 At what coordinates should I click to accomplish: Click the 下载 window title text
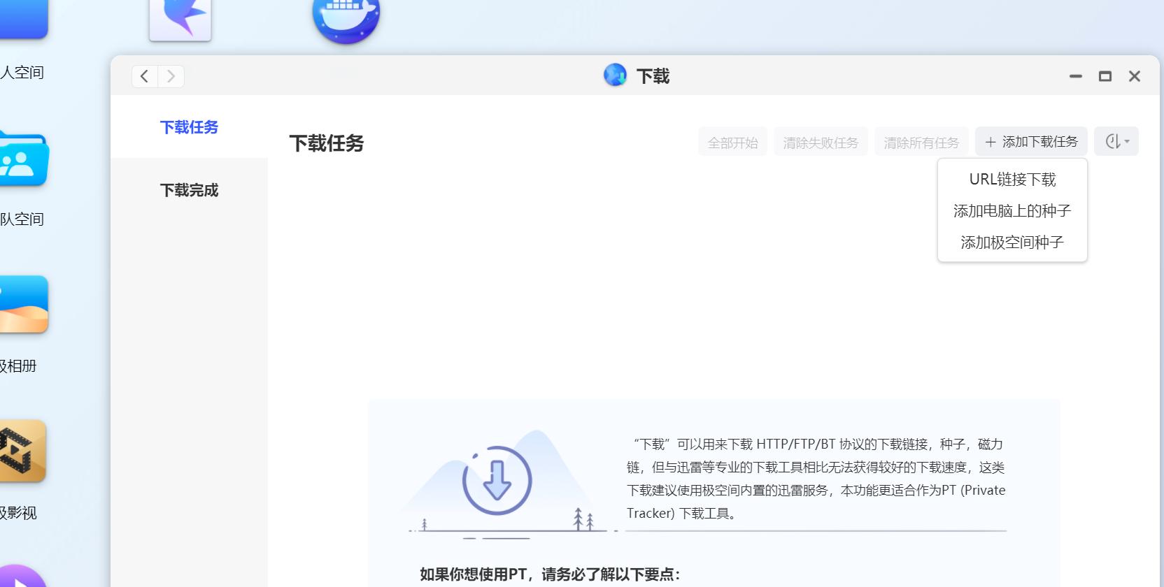[x=653, y=76]
